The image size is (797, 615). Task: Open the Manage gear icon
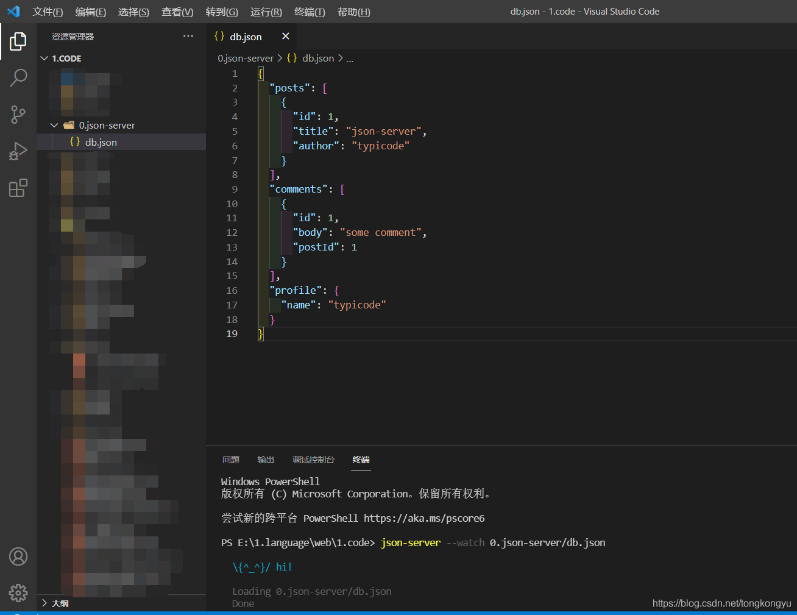point(18,592)
